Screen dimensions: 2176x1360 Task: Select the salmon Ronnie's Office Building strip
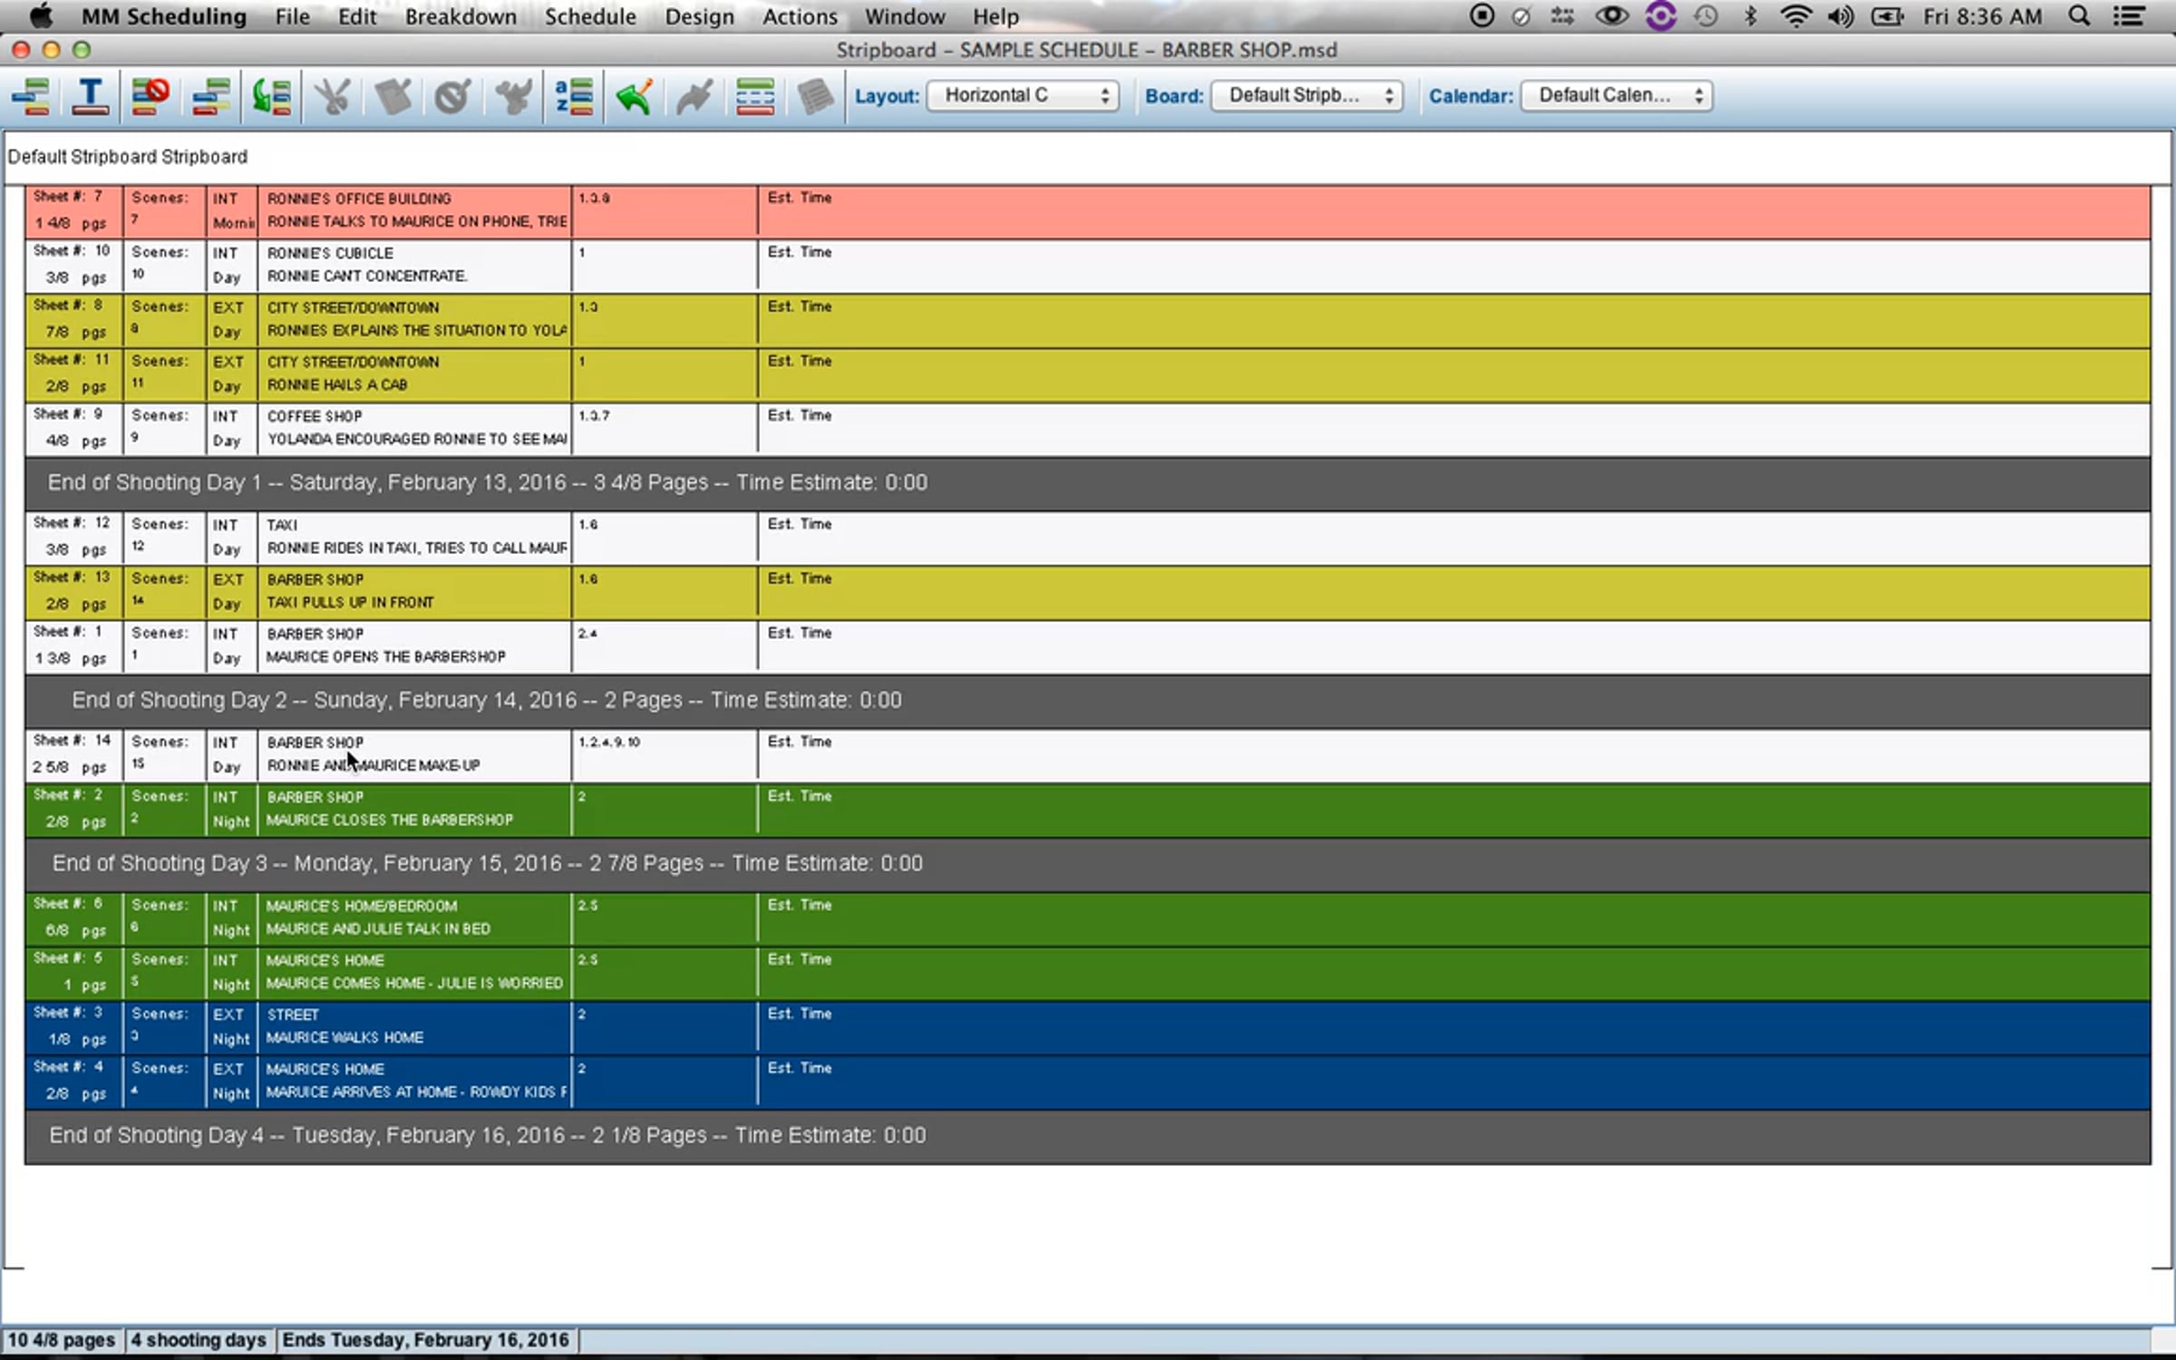coord(1088,211)
